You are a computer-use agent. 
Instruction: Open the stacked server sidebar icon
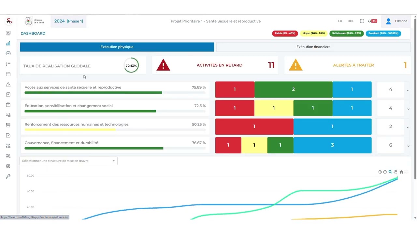pyautogui.click(x=8, y=125)
